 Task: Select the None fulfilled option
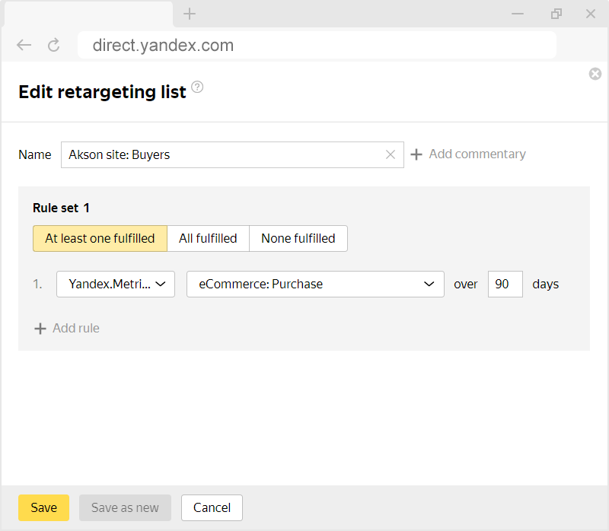(298, 238)
